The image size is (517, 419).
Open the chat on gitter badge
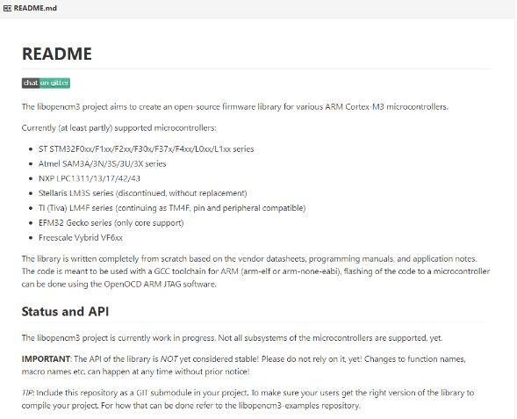[x=46, y=83]
